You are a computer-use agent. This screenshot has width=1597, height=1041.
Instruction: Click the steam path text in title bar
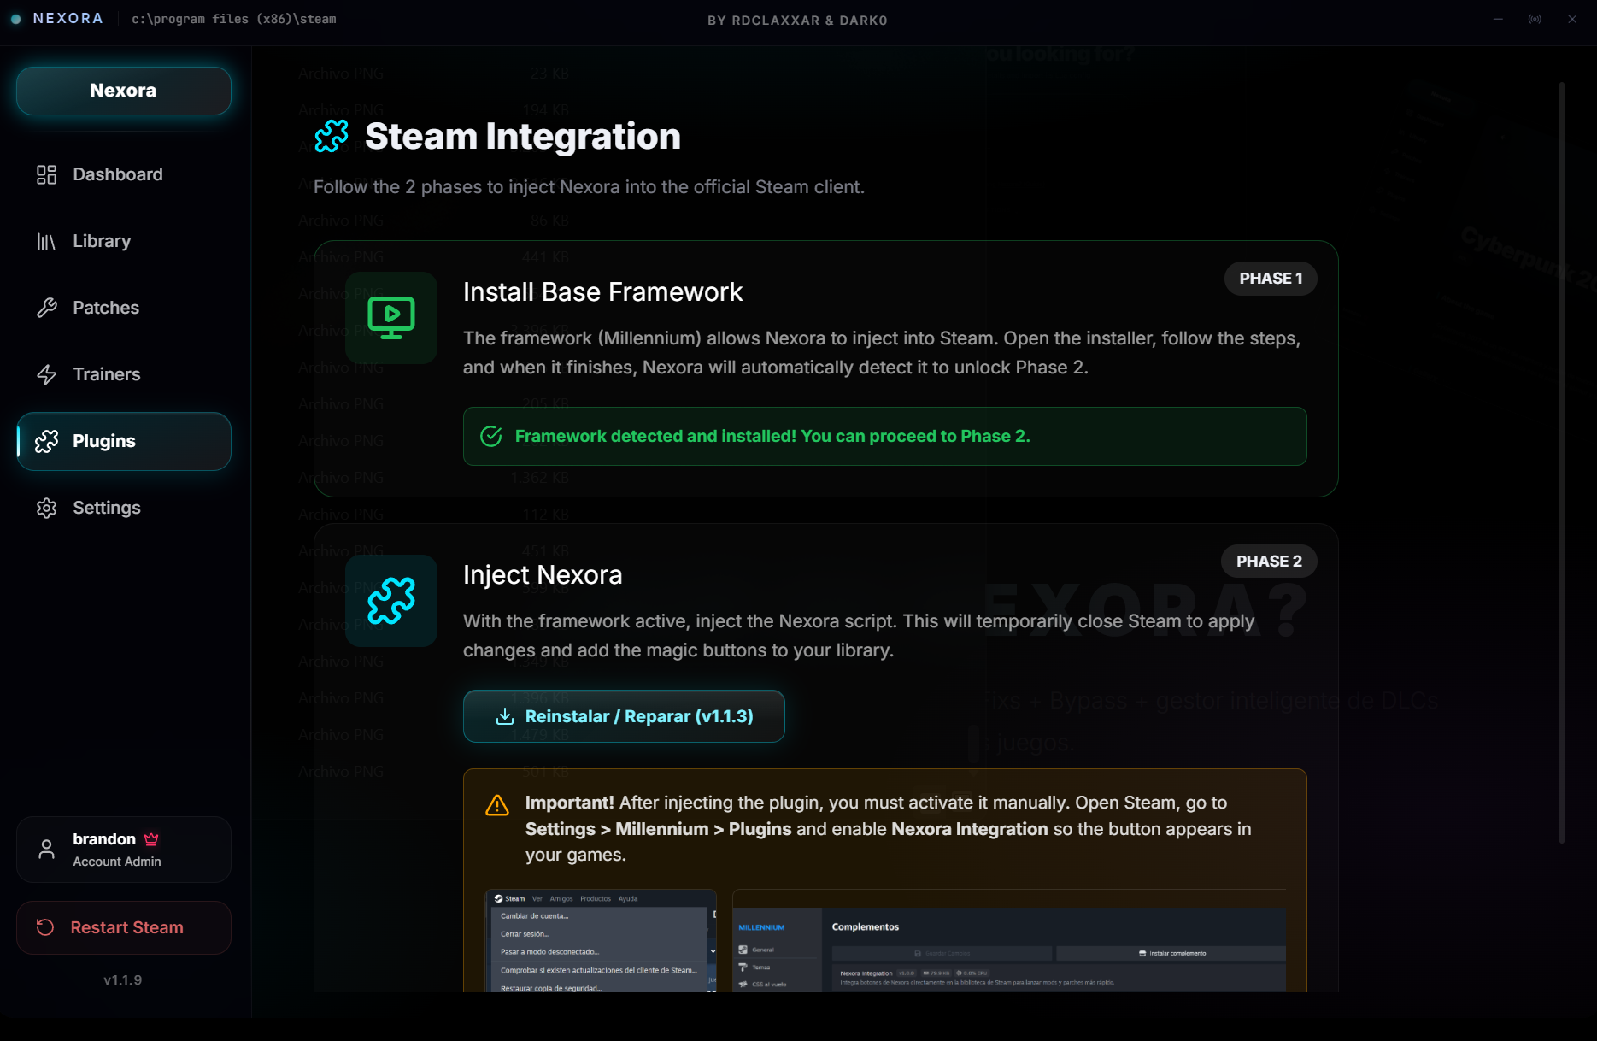[x=234, y=19]
